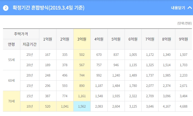
Task: Click the cell value 167
Action: tap(48, 55)
